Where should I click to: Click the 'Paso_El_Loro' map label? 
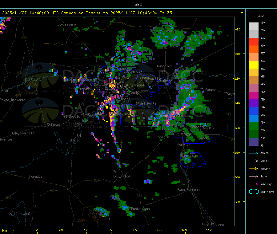(x=213, y=225)
